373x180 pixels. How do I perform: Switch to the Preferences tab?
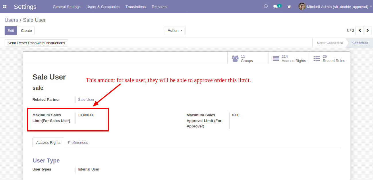pos(78,143)
